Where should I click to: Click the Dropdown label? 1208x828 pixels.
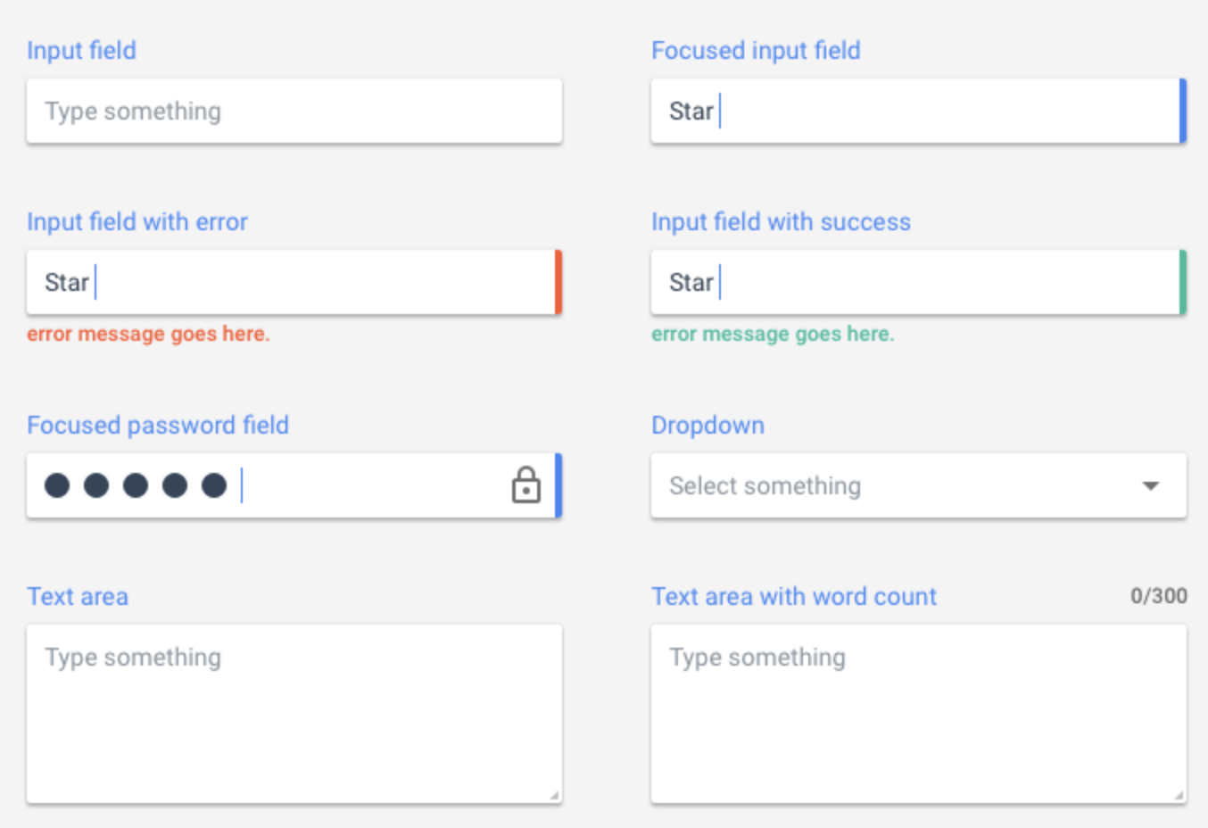[x=707, y=425]
